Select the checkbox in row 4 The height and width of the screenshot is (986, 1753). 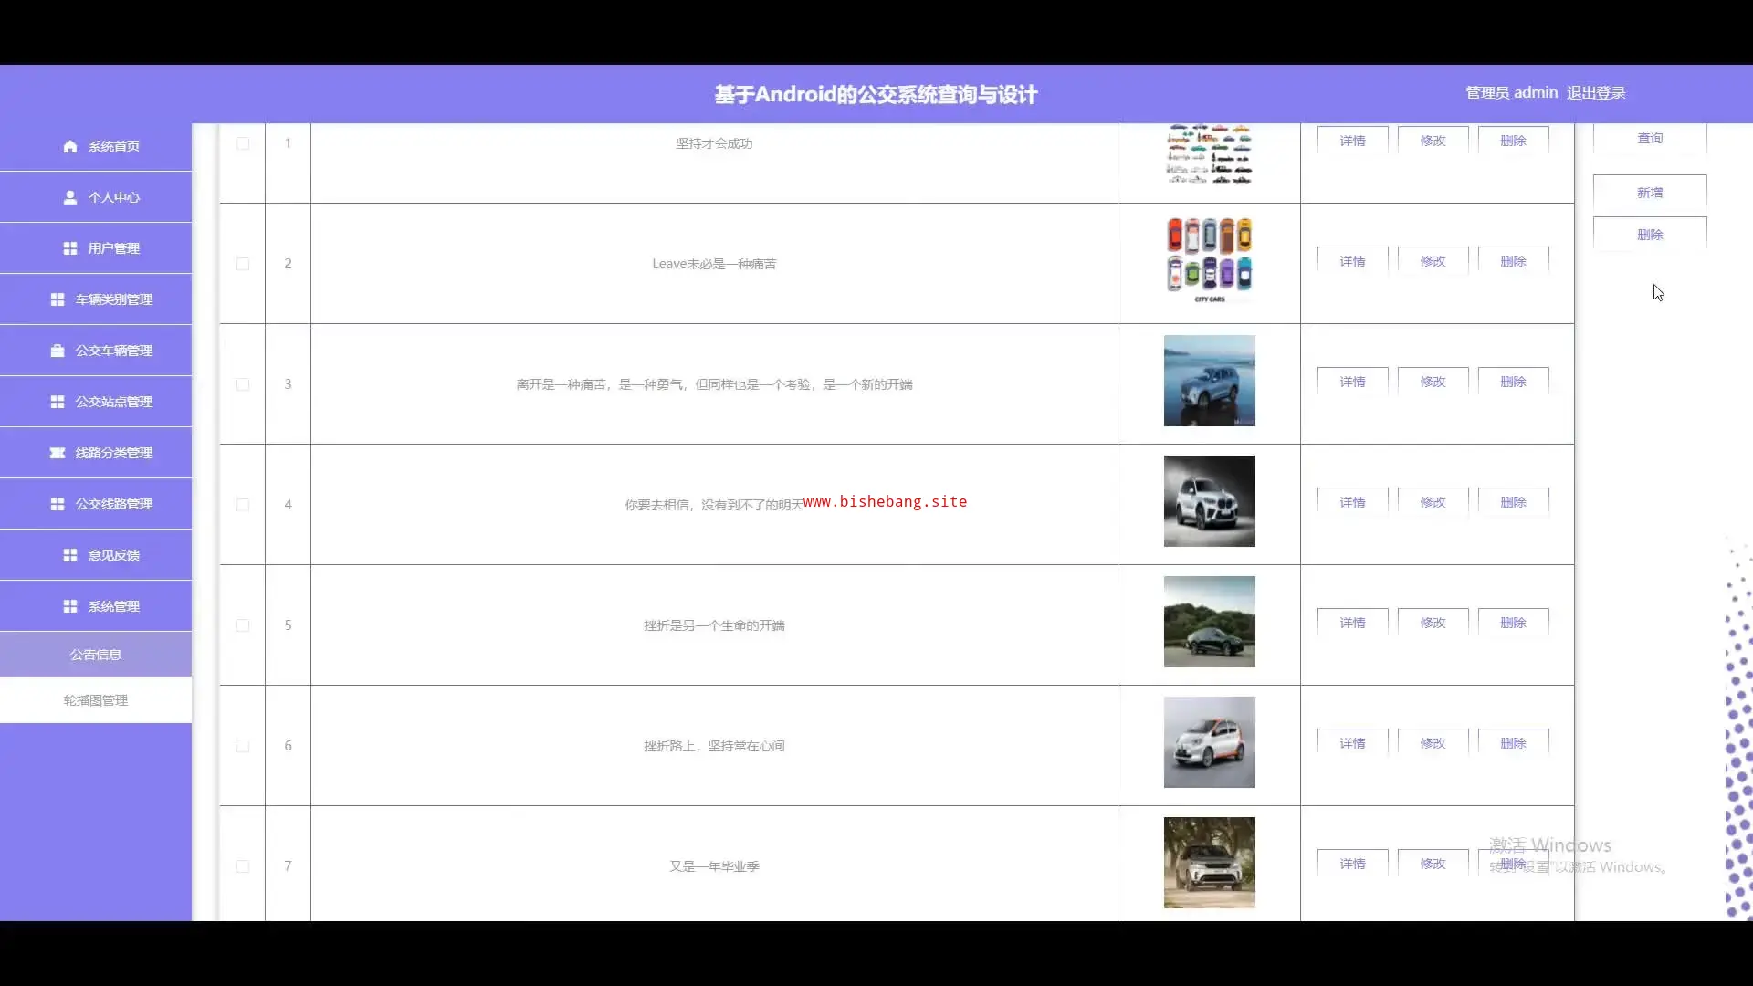(243, 505)
